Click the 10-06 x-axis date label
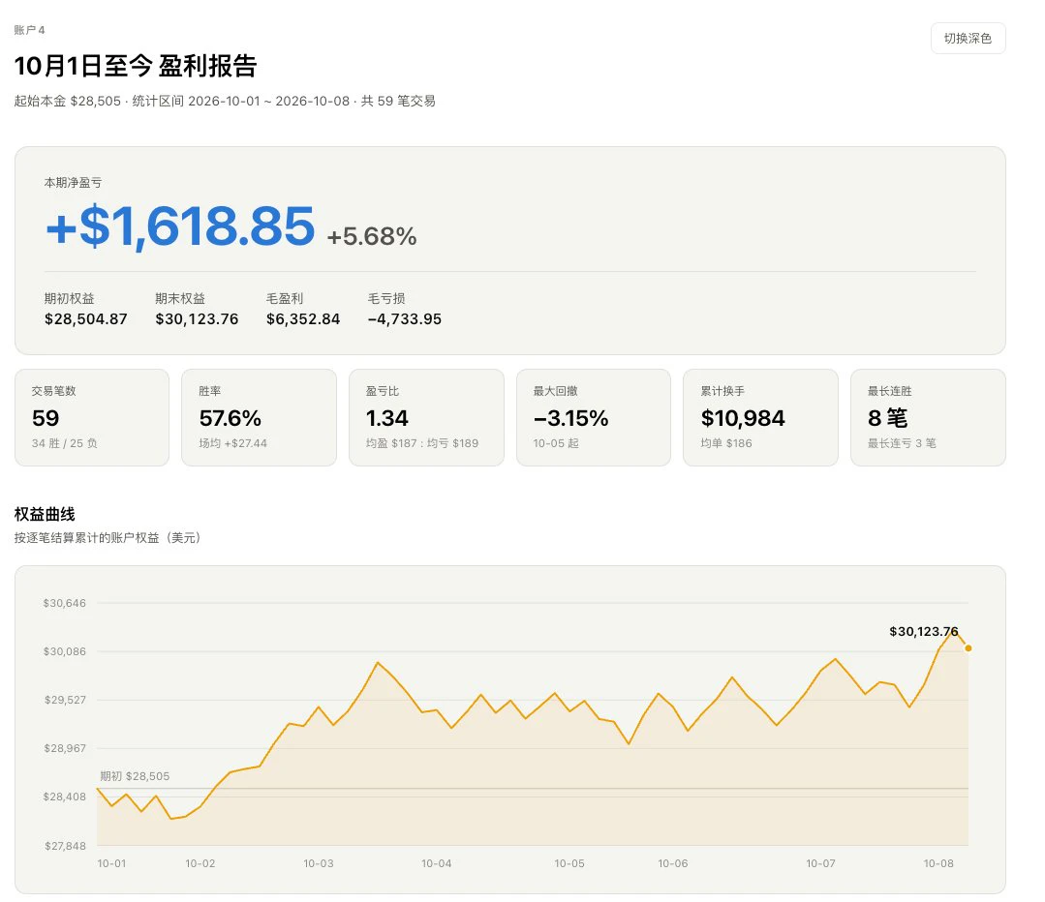This screenshot has height=902, width=1045. pyautogui.click(x=673, y=863)
